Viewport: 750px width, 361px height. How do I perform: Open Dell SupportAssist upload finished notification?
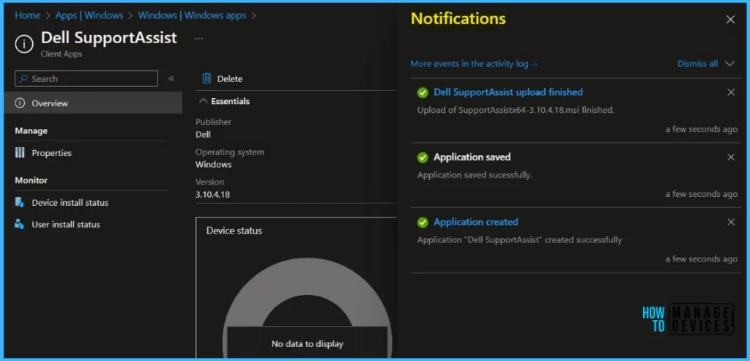pyautogui.click(x=508, y=92)
